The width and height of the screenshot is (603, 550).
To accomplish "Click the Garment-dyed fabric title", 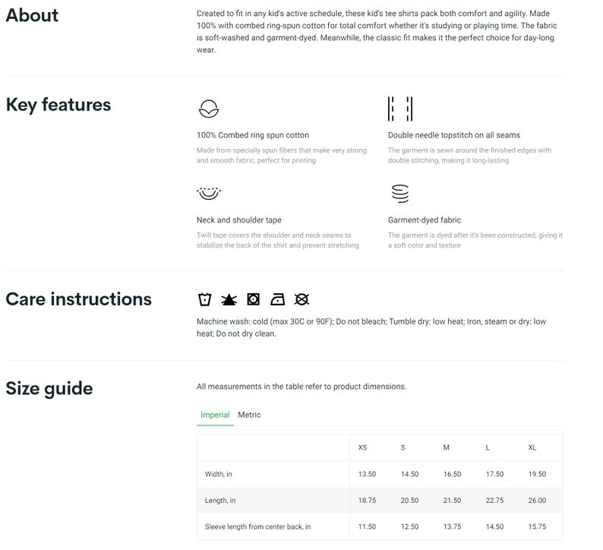I will (x=425, y=220).
